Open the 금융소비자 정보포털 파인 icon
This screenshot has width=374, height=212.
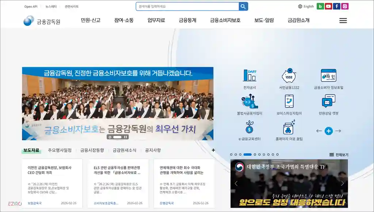329,76
